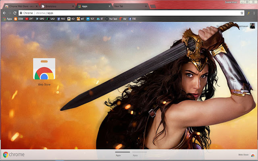Open the TOT bookmark
The image size is (258, 161).
(x=90, y=19)
